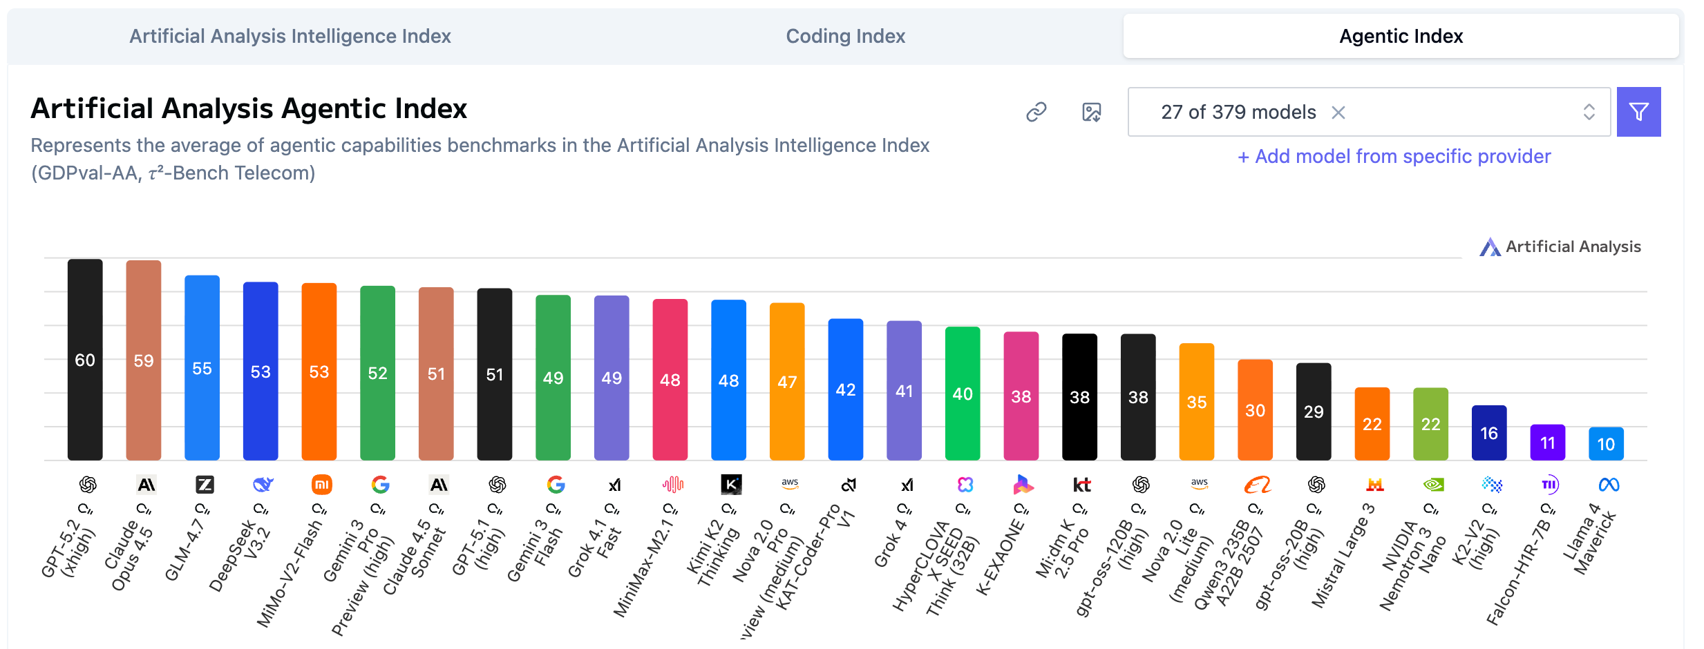The image size is (1704, 649).
Task: Copy the chart link icon
Action: [1036, 112]
